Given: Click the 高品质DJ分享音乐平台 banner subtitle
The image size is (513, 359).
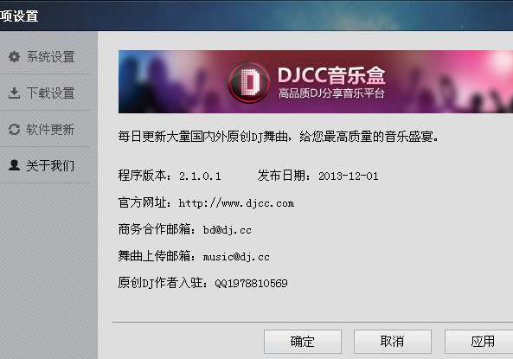Looking at the screenshot, I should (x=331, y=93).
